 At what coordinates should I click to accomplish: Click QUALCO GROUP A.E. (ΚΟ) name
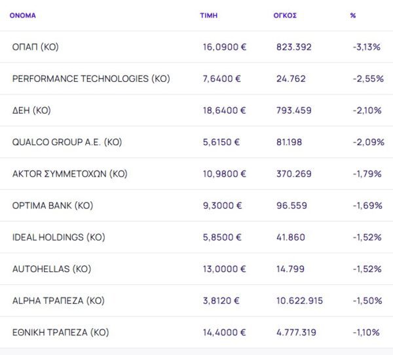click(x=67, y=142)
